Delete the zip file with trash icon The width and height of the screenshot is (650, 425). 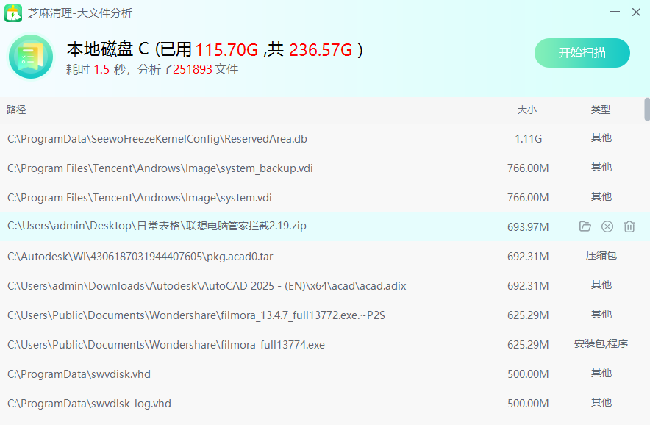pos(629,226)
